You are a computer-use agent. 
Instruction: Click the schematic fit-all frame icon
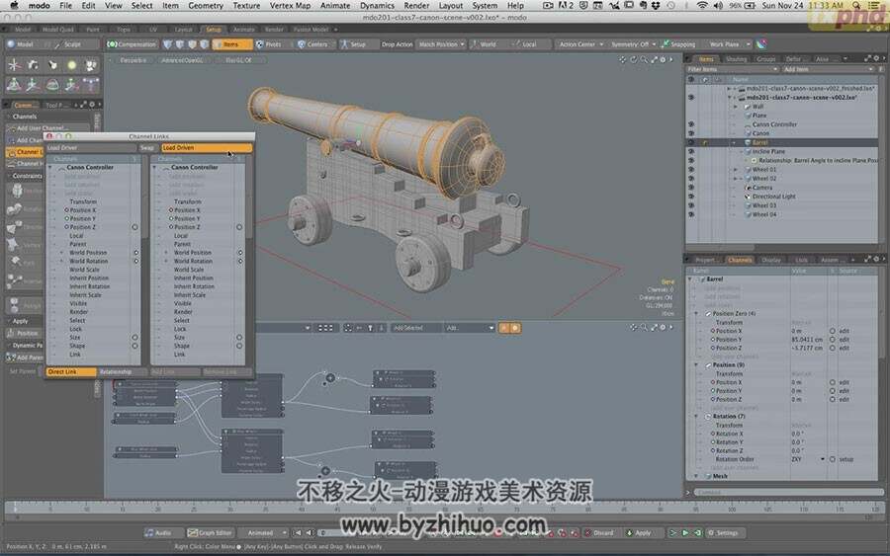325,328
